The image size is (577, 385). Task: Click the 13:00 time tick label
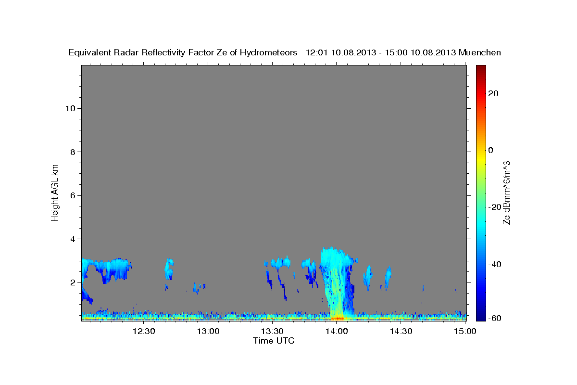coord(208,331)
